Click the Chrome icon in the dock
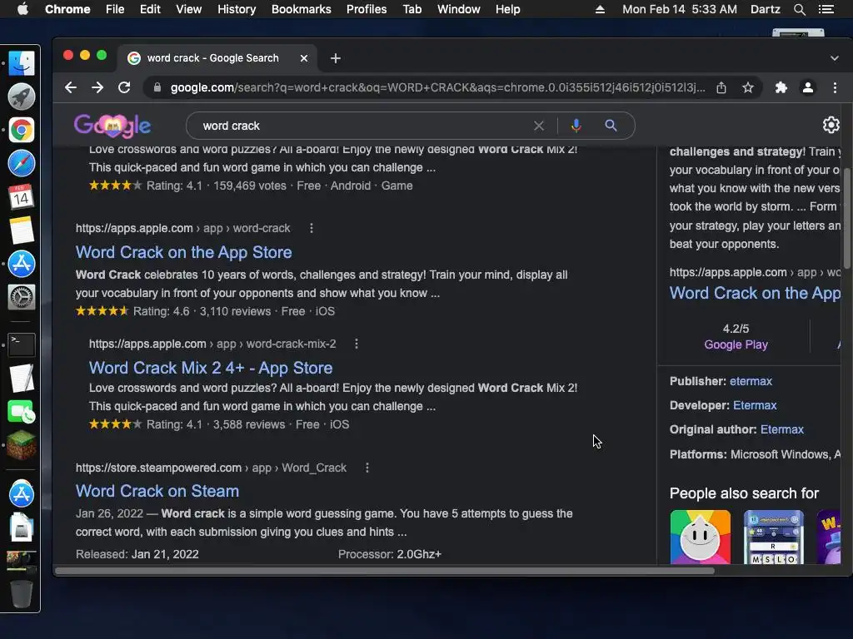This screenshot has width=853, height=639. [21, 130]
